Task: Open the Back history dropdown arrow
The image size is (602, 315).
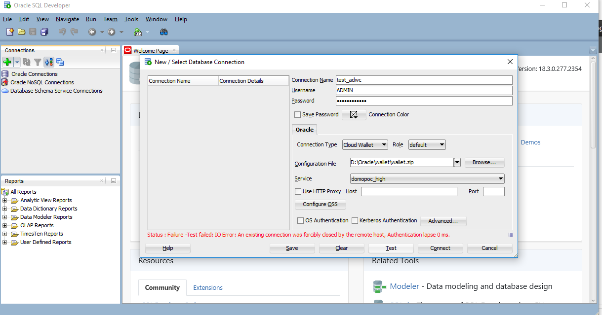Action: [x=102, y=32]
